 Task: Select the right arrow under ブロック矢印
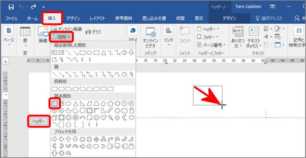point(54,139)
